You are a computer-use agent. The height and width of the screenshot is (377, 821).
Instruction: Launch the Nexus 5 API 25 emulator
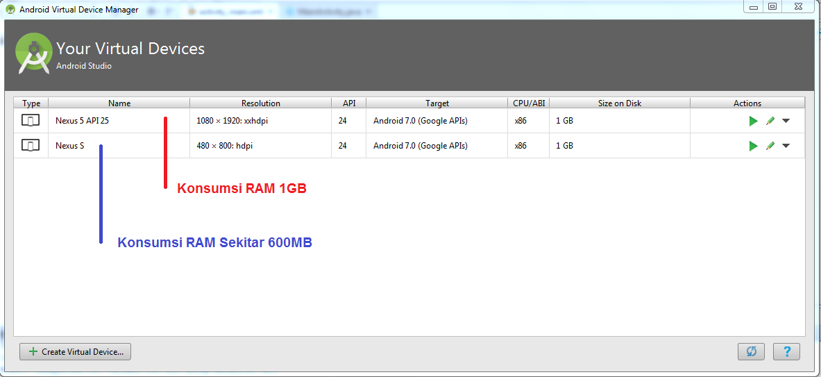pos(753,121)
